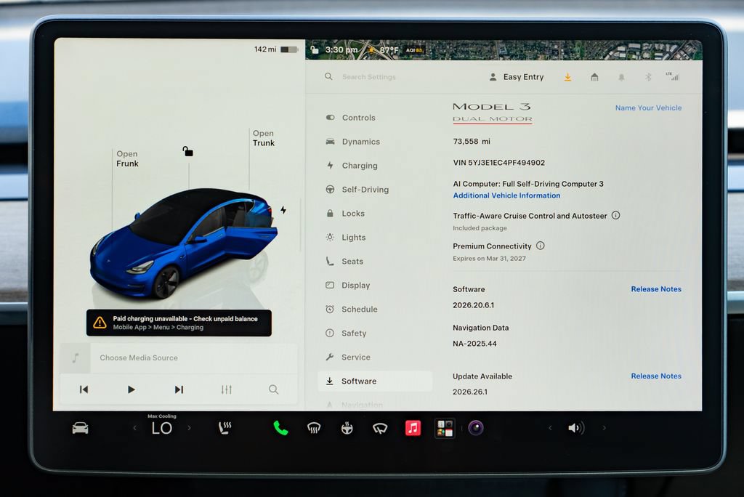Screen dimensions: 744x497
Task: Tap lock icon in status bar
Action: pyautogui.click(x=314, y=49)
